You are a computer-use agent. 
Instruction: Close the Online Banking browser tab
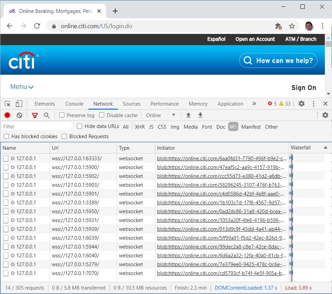coord(99,11)
